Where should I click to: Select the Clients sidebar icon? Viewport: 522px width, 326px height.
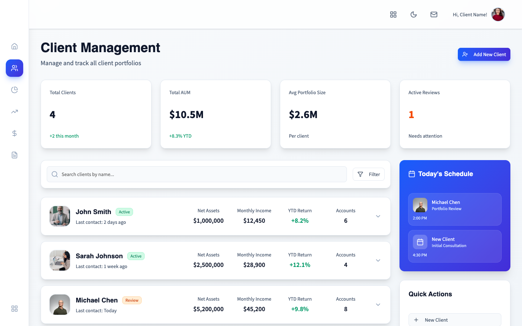(14, 68)
